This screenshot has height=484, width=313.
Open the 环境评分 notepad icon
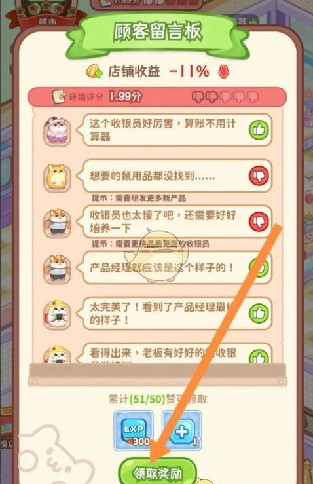pyautogui.click(x=59, y=97)
